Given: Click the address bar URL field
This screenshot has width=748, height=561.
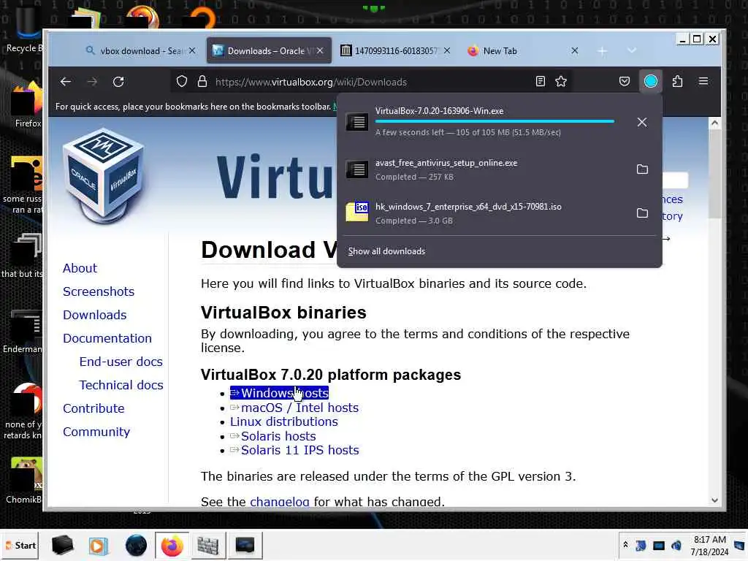Looking at the screenshot, I should tap(370, 82).
